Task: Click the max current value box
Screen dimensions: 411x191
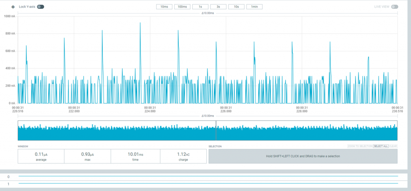Action: (x=87, y=156)
